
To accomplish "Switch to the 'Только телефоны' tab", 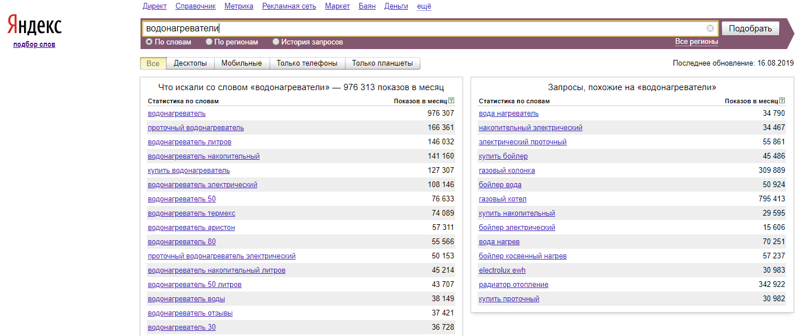I will 307,63.
